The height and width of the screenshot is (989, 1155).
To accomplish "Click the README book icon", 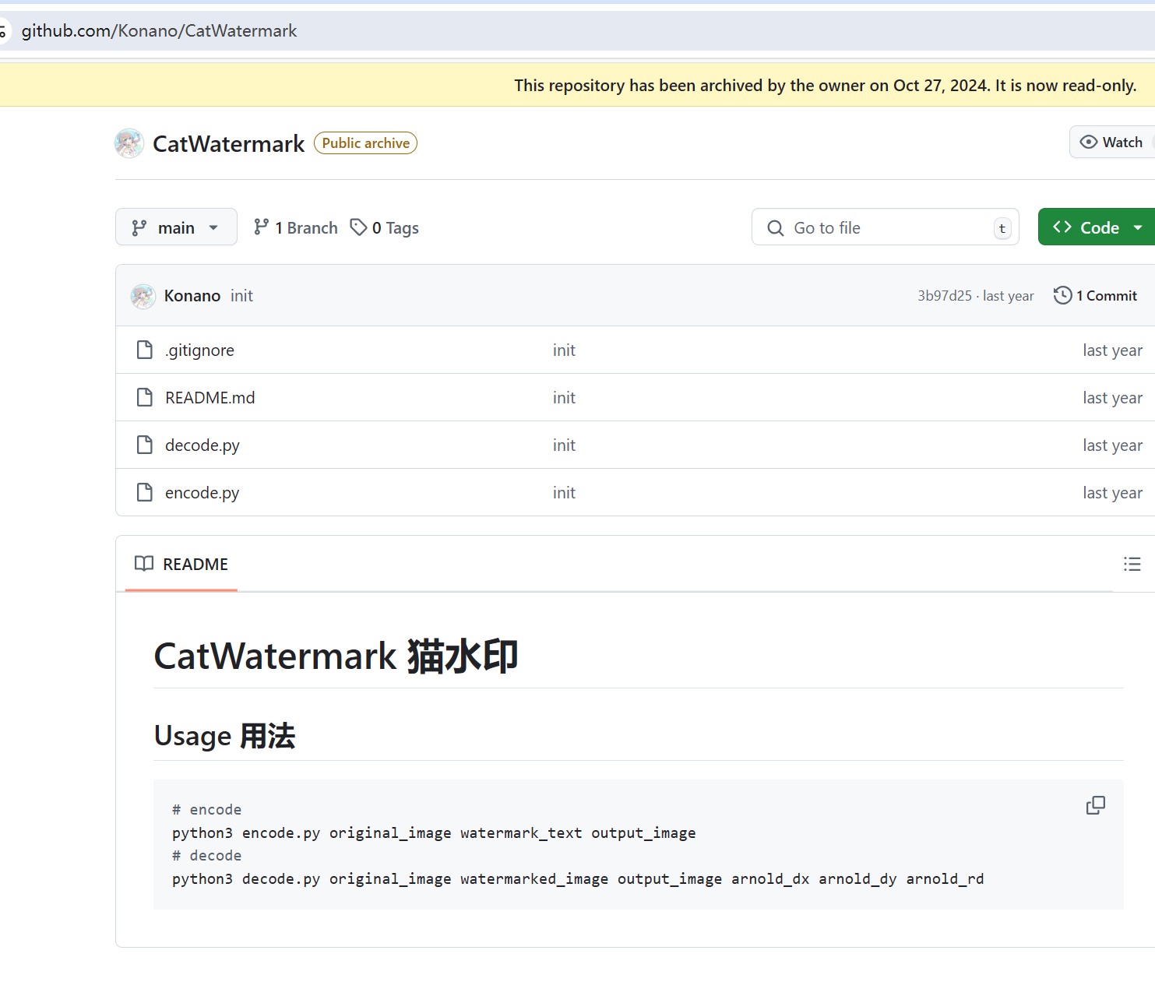I will [144, 564].
